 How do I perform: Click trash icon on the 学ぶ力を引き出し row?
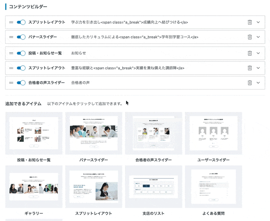(x=250, y=22)
